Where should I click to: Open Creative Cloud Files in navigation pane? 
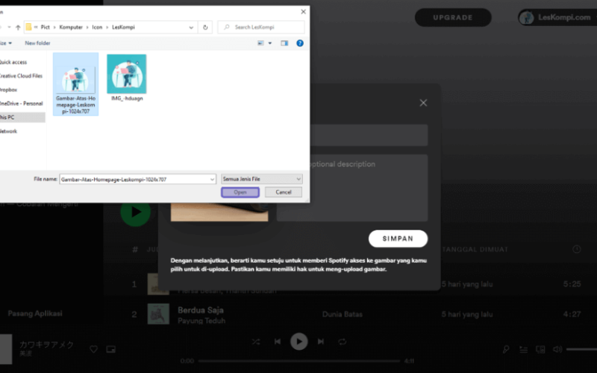[x=21, y=76]
